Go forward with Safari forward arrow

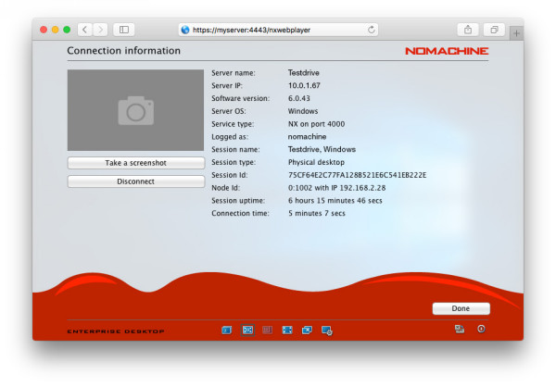100,30
